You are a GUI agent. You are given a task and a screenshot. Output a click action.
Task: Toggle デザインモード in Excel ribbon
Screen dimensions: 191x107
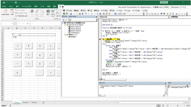53,13
